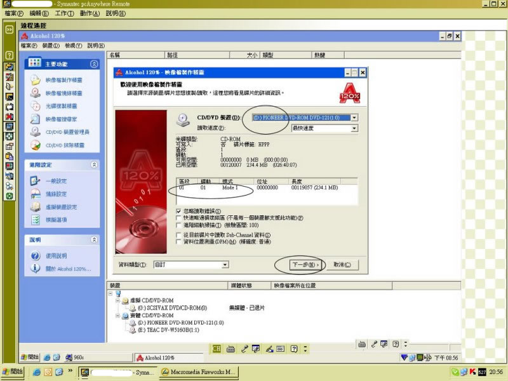Click the local 開始 Start button
Viewport: 508px width, 381px height.
[13, 371]
